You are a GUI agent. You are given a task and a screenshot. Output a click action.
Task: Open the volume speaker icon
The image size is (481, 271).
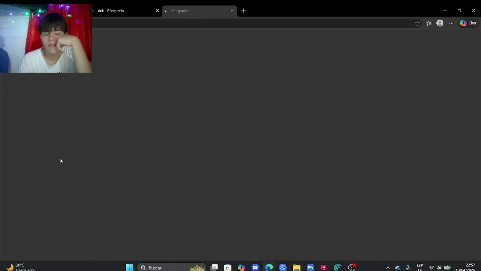click(439, 268)
